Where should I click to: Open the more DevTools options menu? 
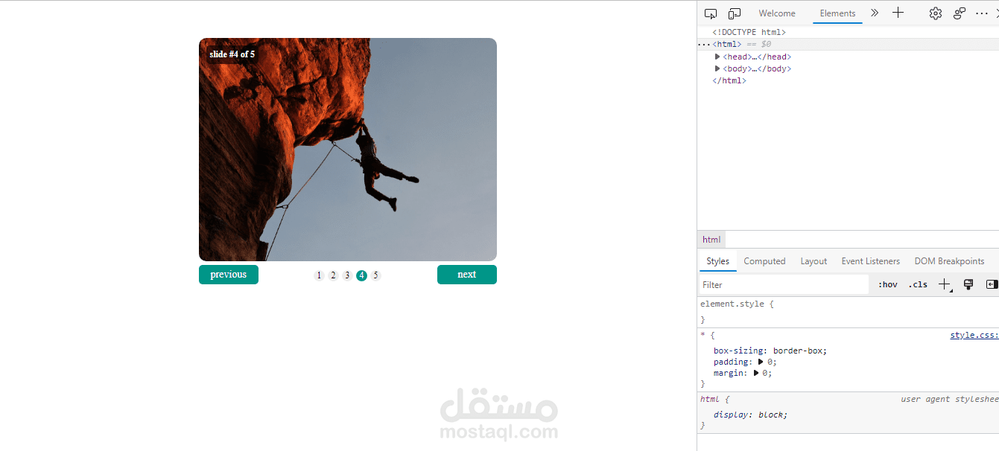pos(982,13)
